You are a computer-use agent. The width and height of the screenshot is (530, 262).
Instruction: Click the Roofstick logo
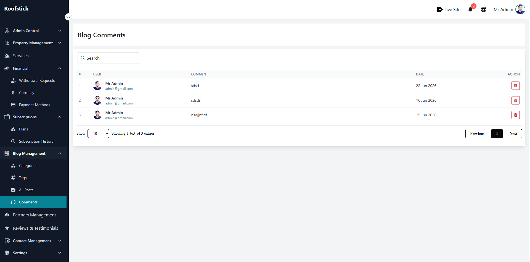(16, 9)
